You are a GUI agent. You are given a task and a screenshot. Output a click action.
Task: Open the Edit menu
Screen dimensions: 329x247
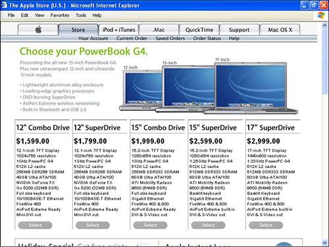point(24,15)
